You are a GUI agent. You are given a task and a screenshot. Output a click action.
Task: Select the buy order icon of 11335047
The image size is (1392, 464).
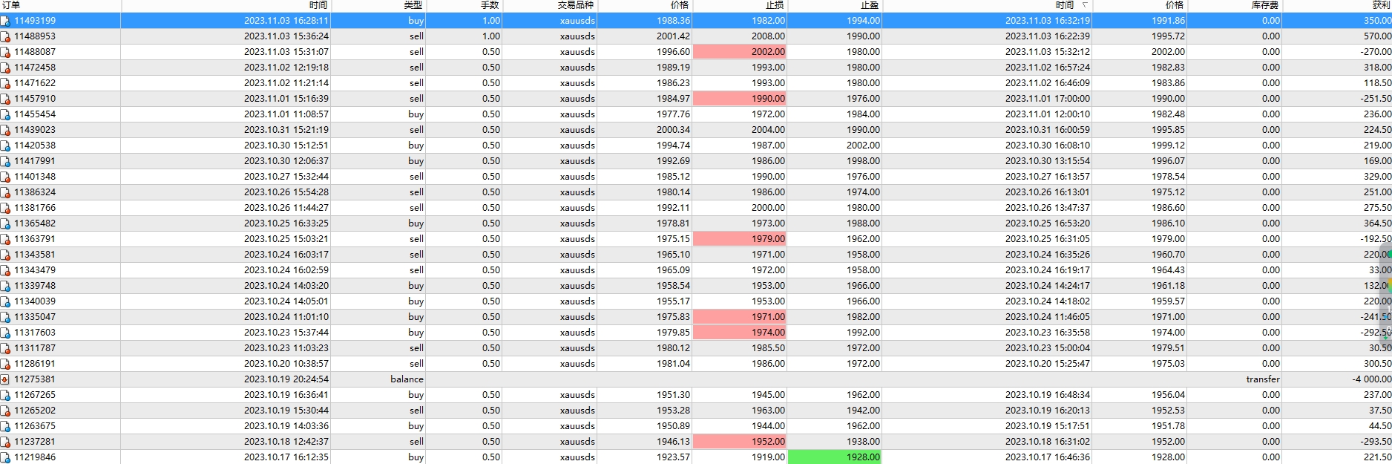tap(5, 317)
